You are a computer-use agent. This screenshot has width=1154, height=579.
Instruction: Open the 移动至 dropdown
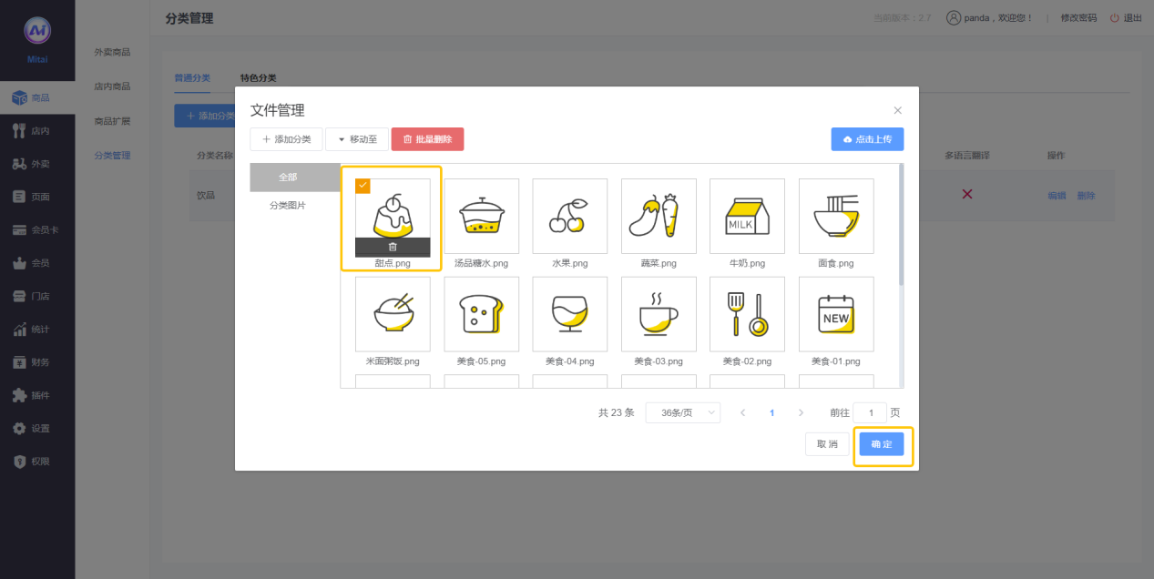click(357, 139)
